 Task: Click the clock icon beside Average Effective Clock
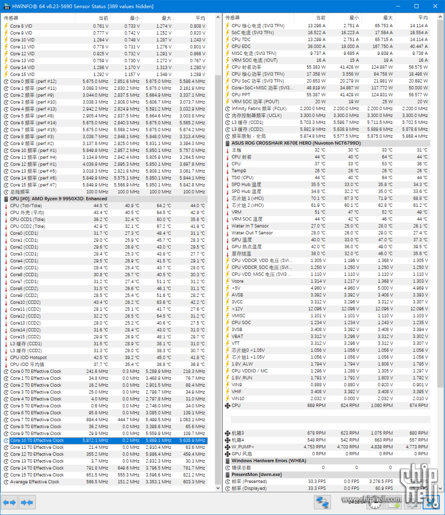pos(6,482)
